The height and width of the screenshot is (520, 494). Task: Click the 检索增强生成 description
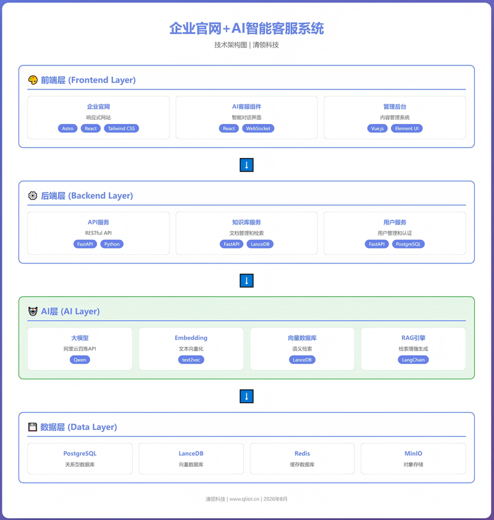(413, 349)
